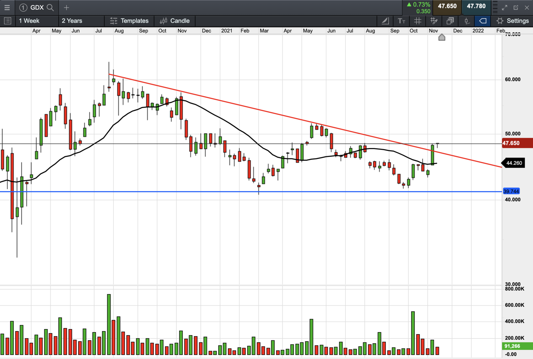The width and height of the screenshot is (533, 359).
Task: Pop out chart into new window
Action: [516, 7]
